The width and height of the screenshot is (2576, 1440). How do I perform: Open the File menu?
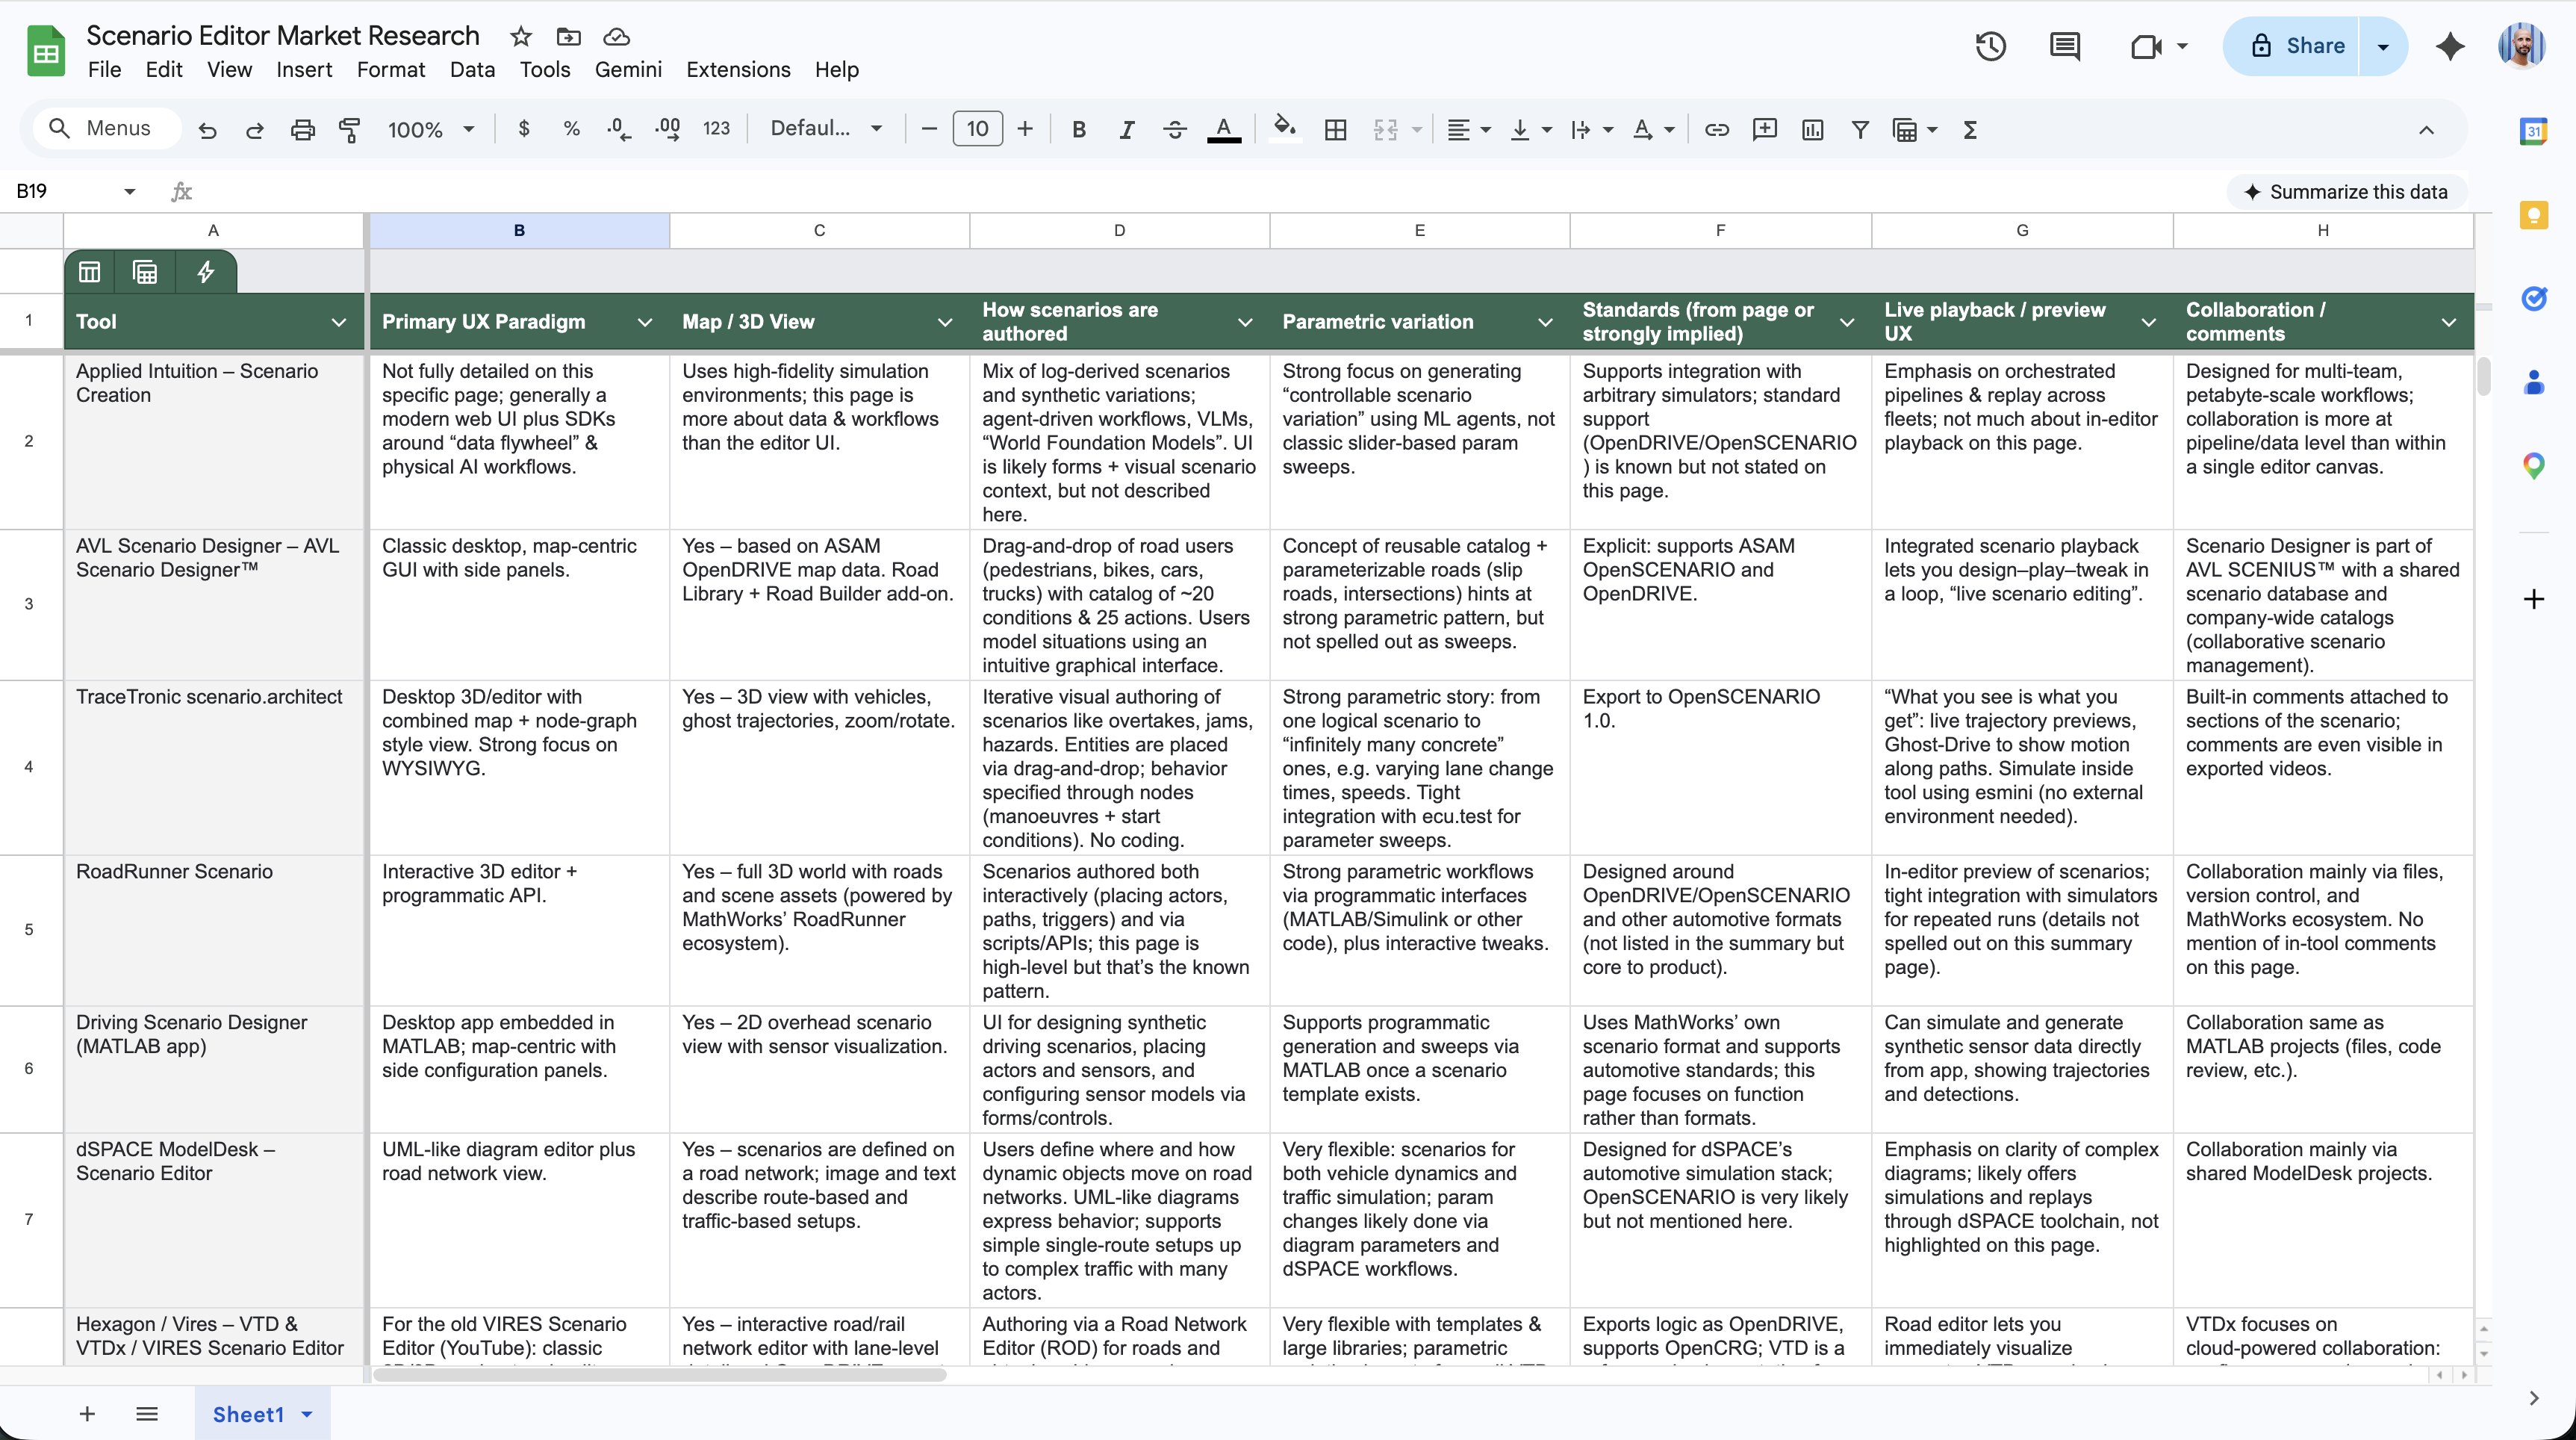(x=104, y=70)
